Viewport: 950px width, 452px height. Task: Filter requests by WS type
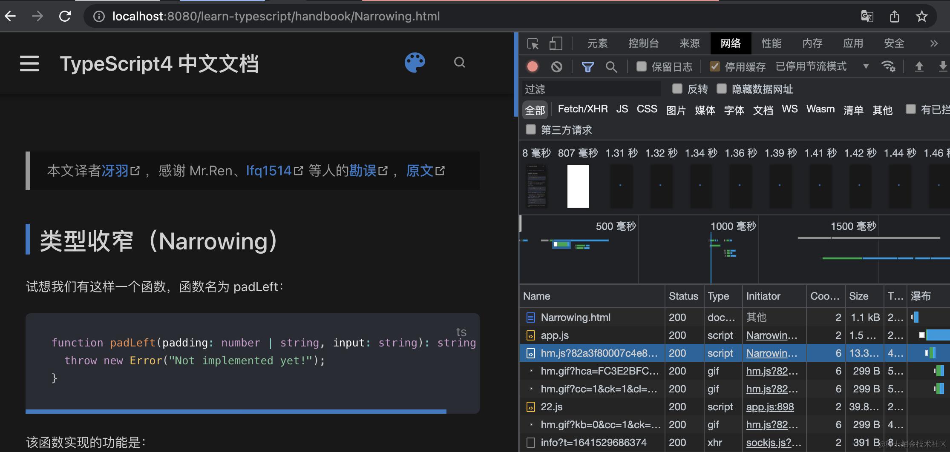(789, 109)
